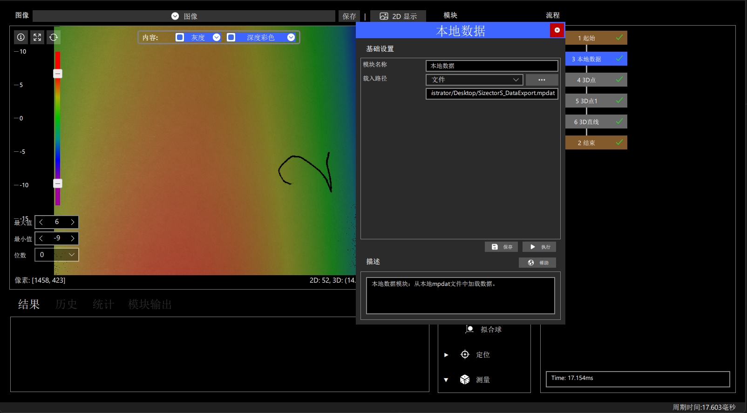The height and width of the screenshot is (413, 747).
Task: Click the browse file ellipsis button
Action: click(542, 80)
